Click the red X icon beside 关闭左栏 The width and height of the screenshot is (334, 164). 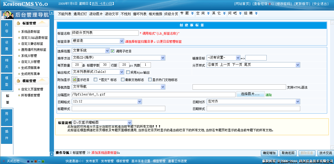(x=4, y=161)
